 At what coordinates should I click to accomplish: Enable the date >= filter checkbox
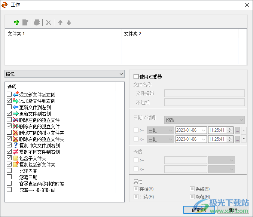coord(136,130)
